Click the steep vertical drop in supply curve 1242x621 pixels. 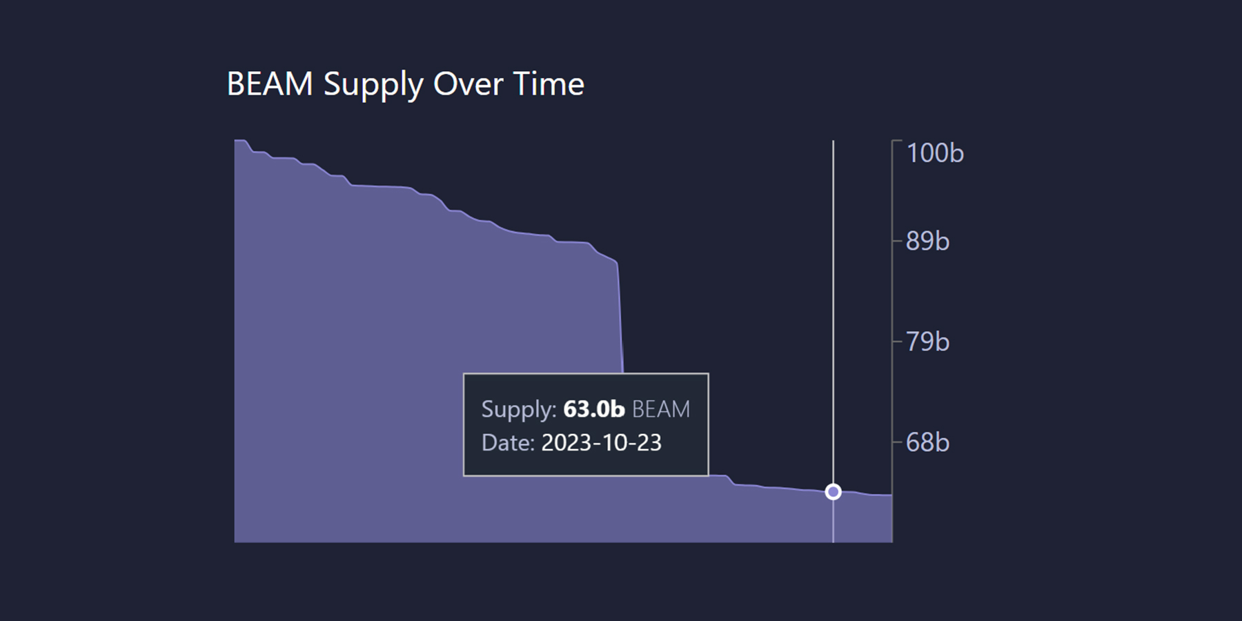[620, 317]
